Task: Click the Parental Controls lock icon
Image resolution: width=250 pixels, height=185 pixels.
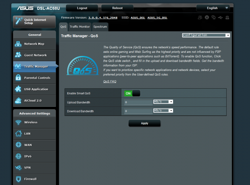Action: (18, 78)
